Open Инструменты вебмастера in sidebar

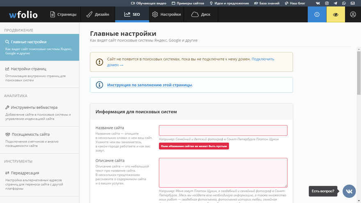pos(40,113)
